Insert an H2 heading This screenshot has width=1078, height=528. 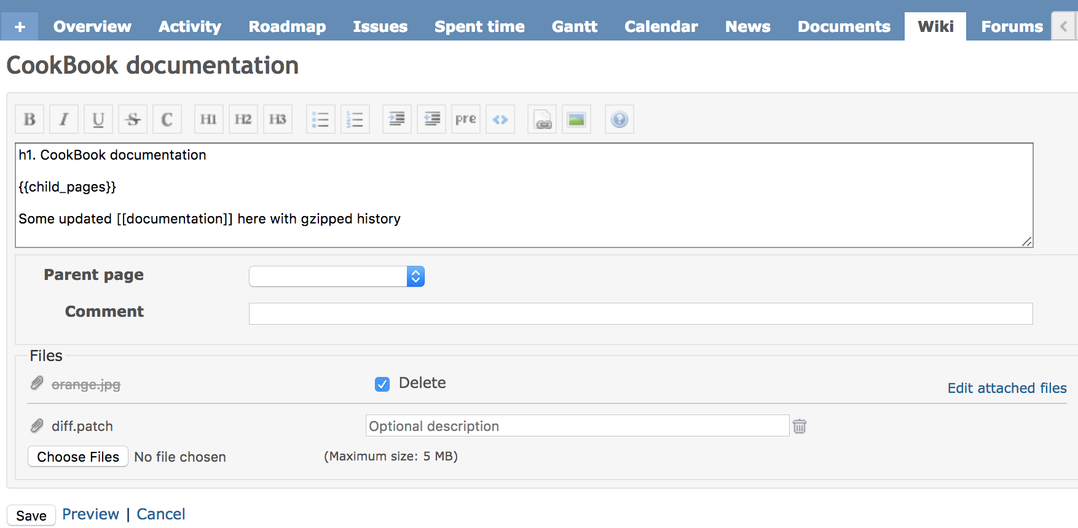pos(243,119)
